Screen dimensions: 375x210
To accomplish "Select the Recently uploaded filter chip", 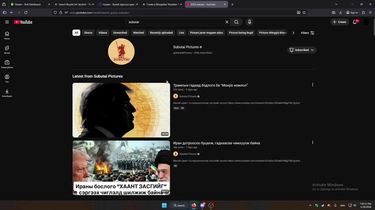I will coord(161,33).
